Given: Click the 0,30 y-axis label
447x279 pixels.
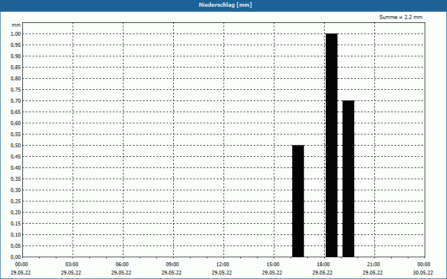Looking at the screenshot, I should pos(16,190).
